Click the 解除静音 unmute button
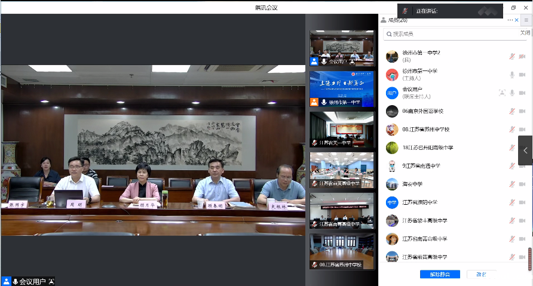Image resolution: width=533 pixels, height=286 pixels. click(x=440, y=274)
